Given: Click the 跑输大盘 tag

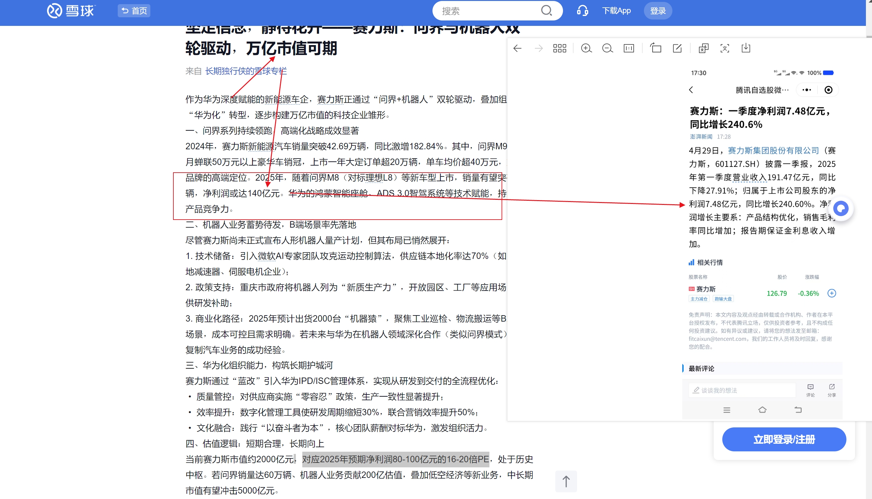Looking at the screenshot, I should (x=723, y=299).
